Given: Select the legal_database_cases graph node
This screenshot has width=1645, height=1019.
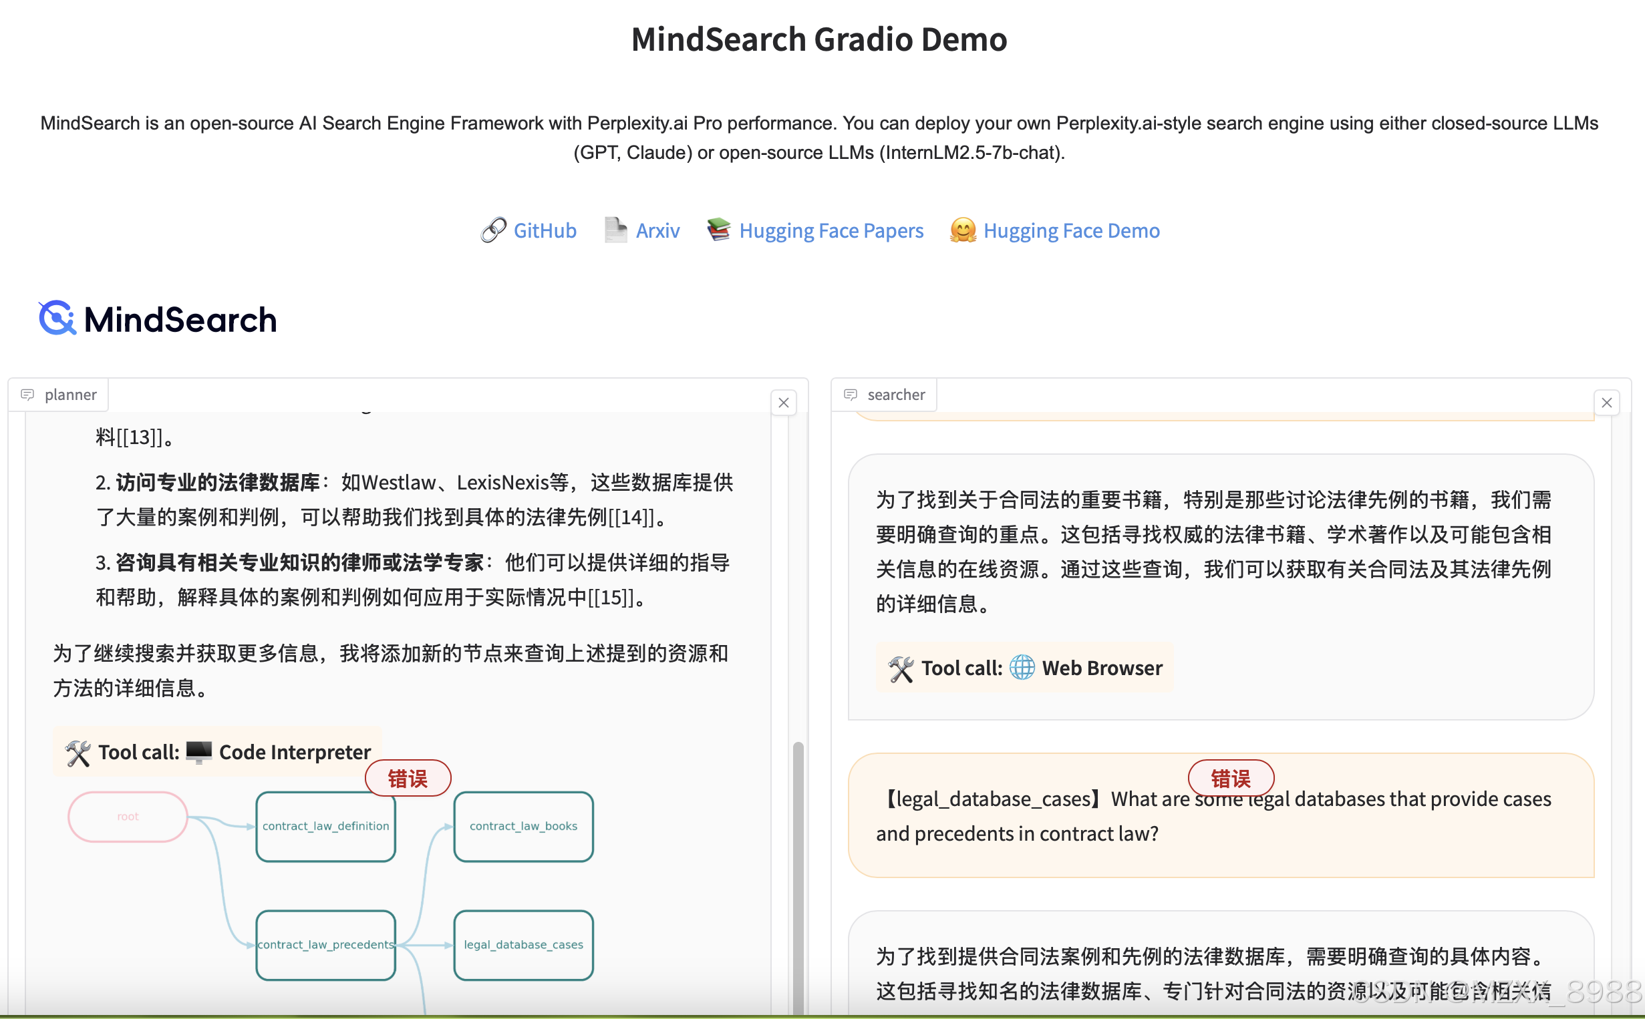Looking at the screenshot, I should 523,944.
